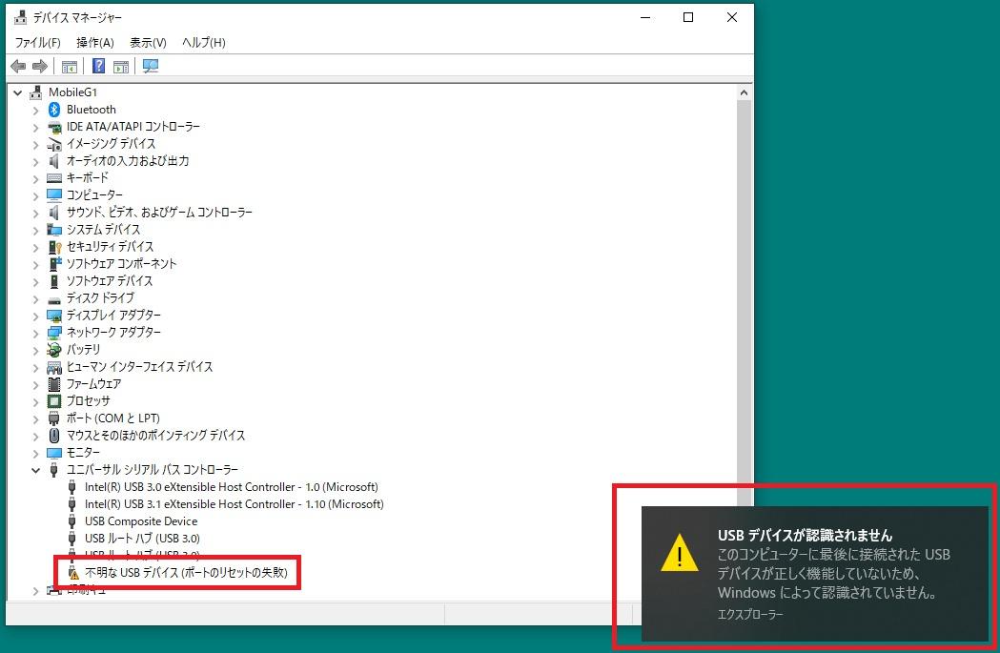Screen dimensions: 1000x653
Task: Expand the モニター category
Action: point(35,454)
